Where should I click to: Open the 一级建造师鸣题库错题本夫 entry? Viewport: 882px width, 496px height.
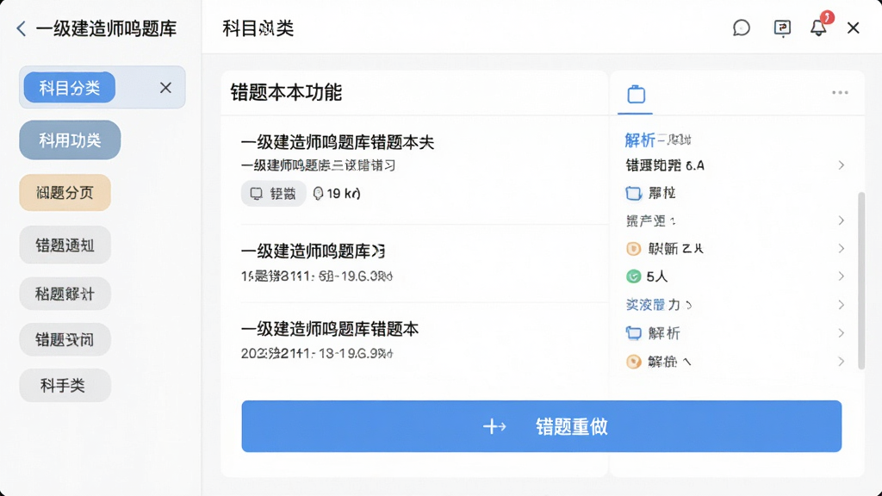click(338, 142)
